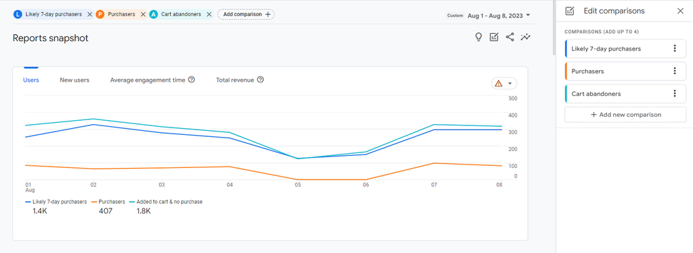The width and height of the screenshot is (693, 253).
Task: Open more options for Likely 7-day purchasers
Action: (x=675, y=49)
